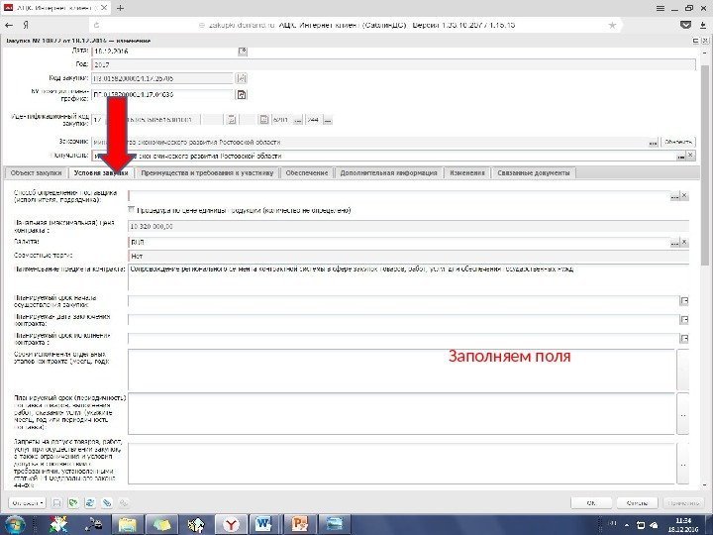Click the paperclip attachment icon in bottom toolbar
Screen dimensions: 713x535
(x=107, y=502)
